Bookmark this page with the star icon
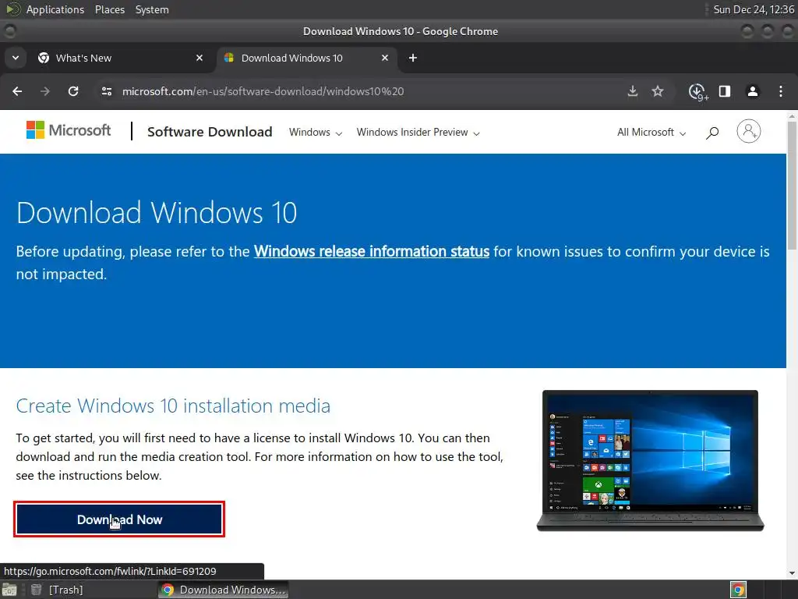Viewport: 798px width, 599px height. pyautogui.click(x=658, y=91)
